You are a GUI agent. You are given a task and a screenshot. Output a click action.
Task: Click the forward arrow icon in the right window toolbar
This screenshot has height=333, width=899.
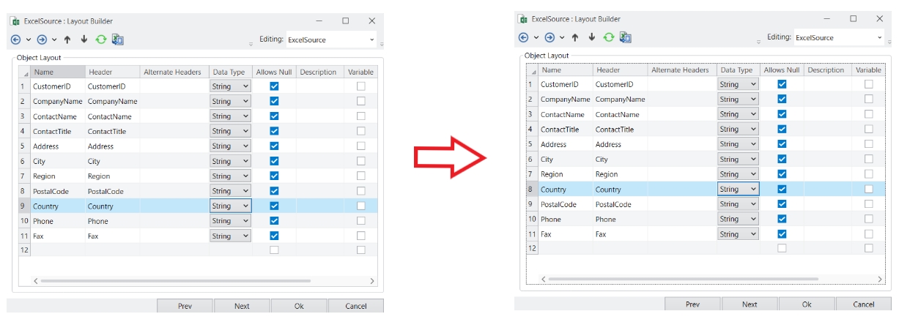point(550,37)
